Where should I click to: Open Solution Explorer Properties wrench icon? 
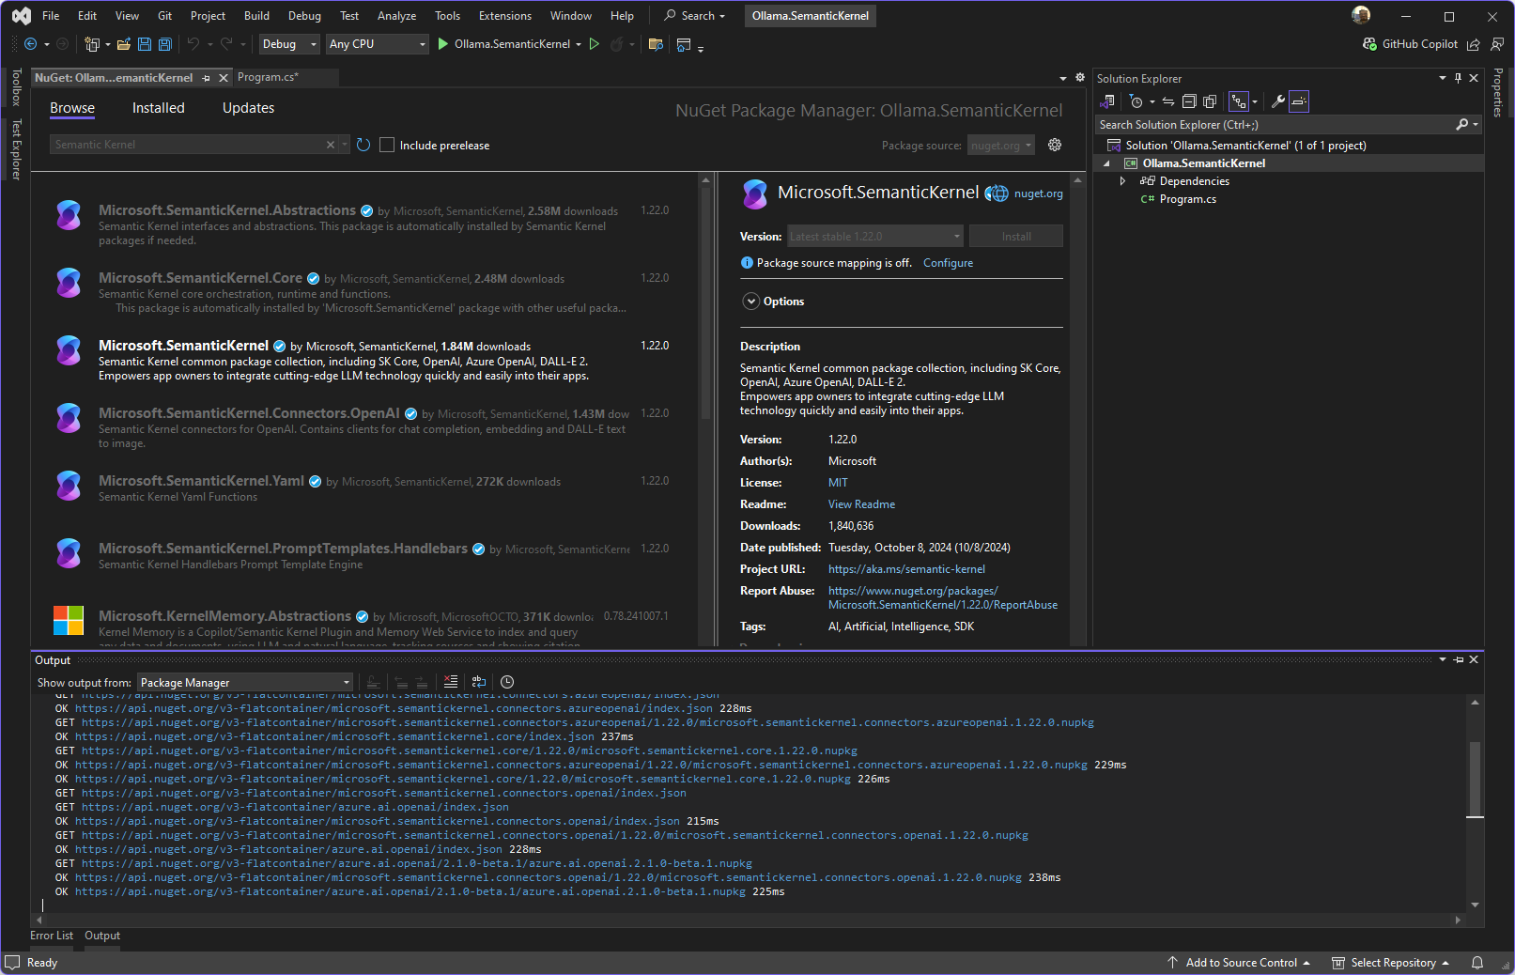(1277, 101)
